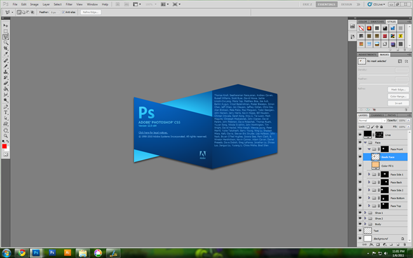Select the Clone Stamp tool
The image size is (413, 258).
(x=6, y=72)
